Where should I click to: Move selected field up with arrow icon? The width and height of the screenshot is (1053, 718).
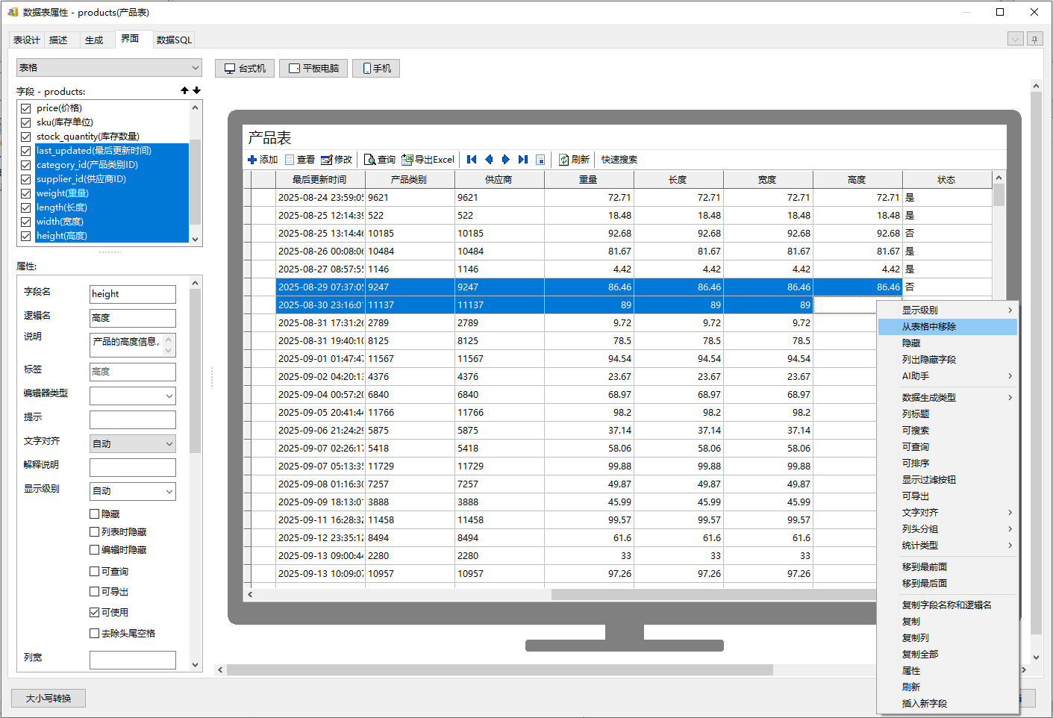(x=184, y=90)
